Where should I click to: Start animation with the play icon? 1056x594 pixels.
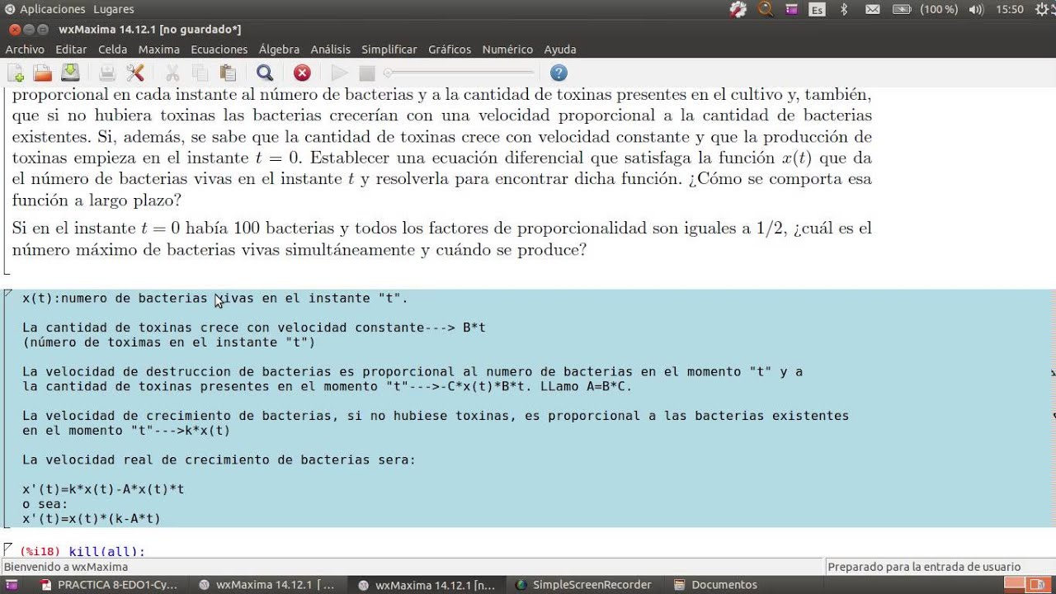tap(339, 73)
